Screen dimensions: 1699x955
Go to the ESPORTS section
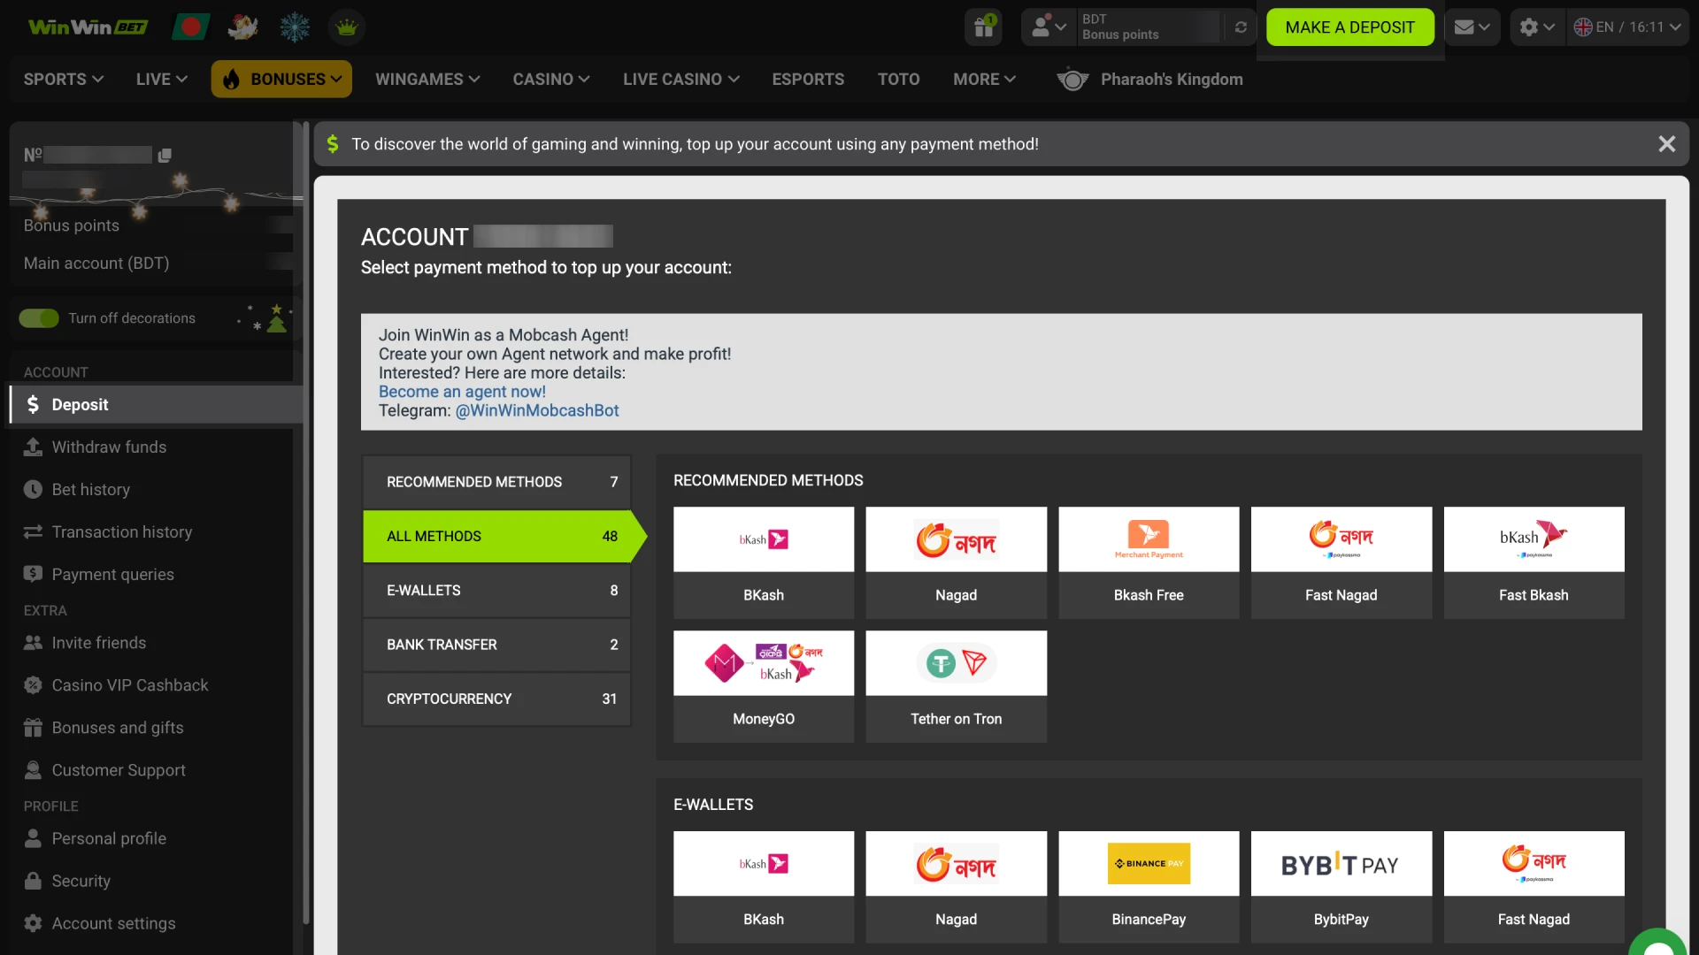click(x=808, y=79)
